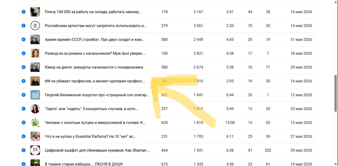Select value '1 841' in the Георгий Филимонов row

click(198, 95)
